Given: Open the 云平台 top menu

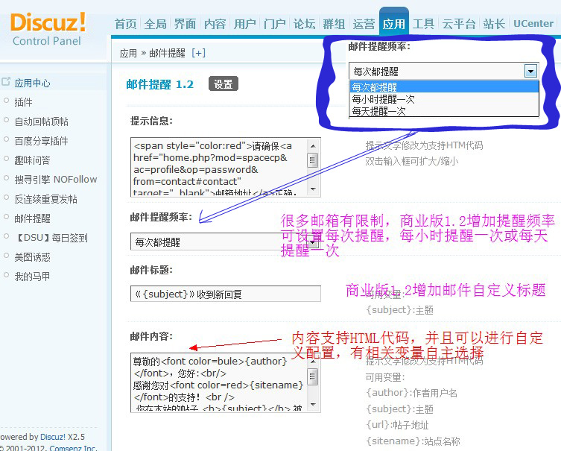Looking at the screenshot, I should tap(459, 24).
